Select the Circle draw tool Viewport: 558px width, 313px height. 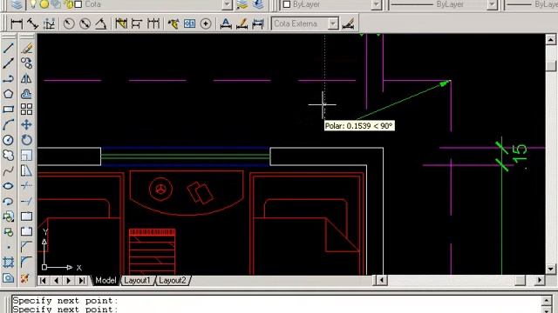point(8,140)
